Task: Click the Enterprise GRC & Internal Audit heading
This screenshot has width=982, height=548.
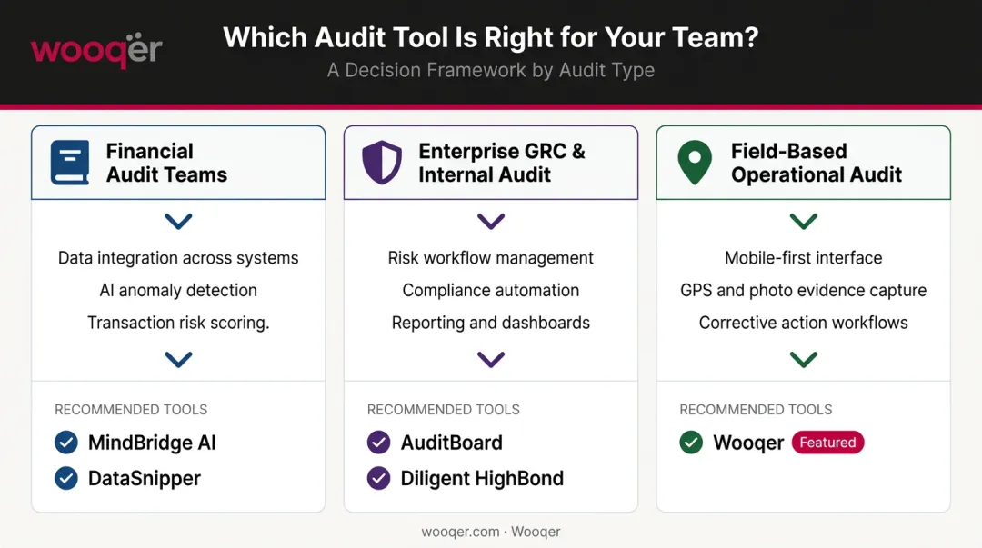Action: point(502,163)
